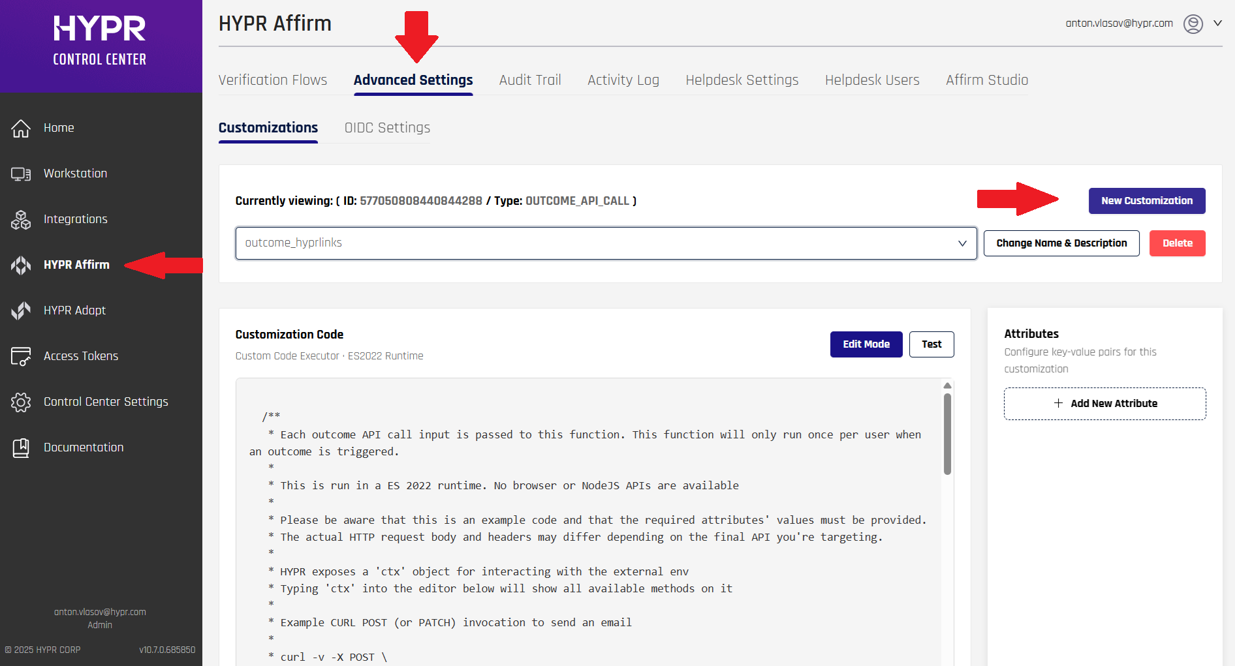Viewport: 1235px width, 666px height.
Task: Click the Documentation book icon
Action: click(x=21, y=447)
